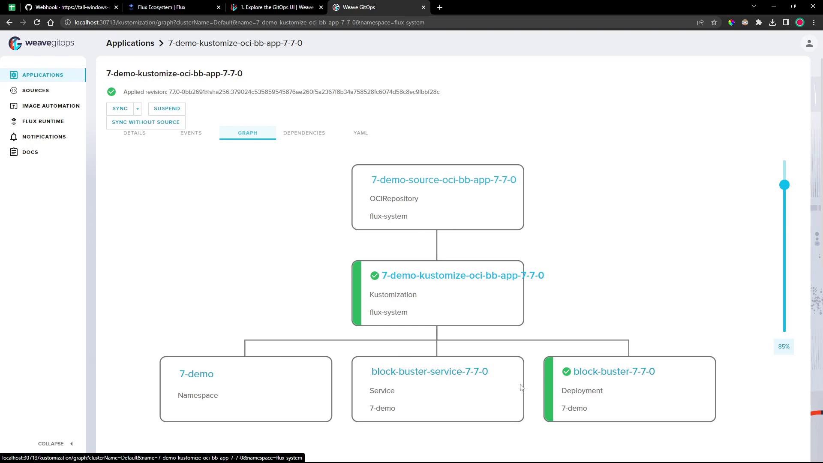This screenshot has width=823, height=463.
Task: Click the OCIRepository label text
Action: click(x=394, y=199)
